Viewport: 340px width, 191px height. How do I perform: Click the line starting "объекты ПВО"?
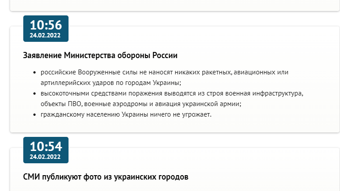point(141,104)
